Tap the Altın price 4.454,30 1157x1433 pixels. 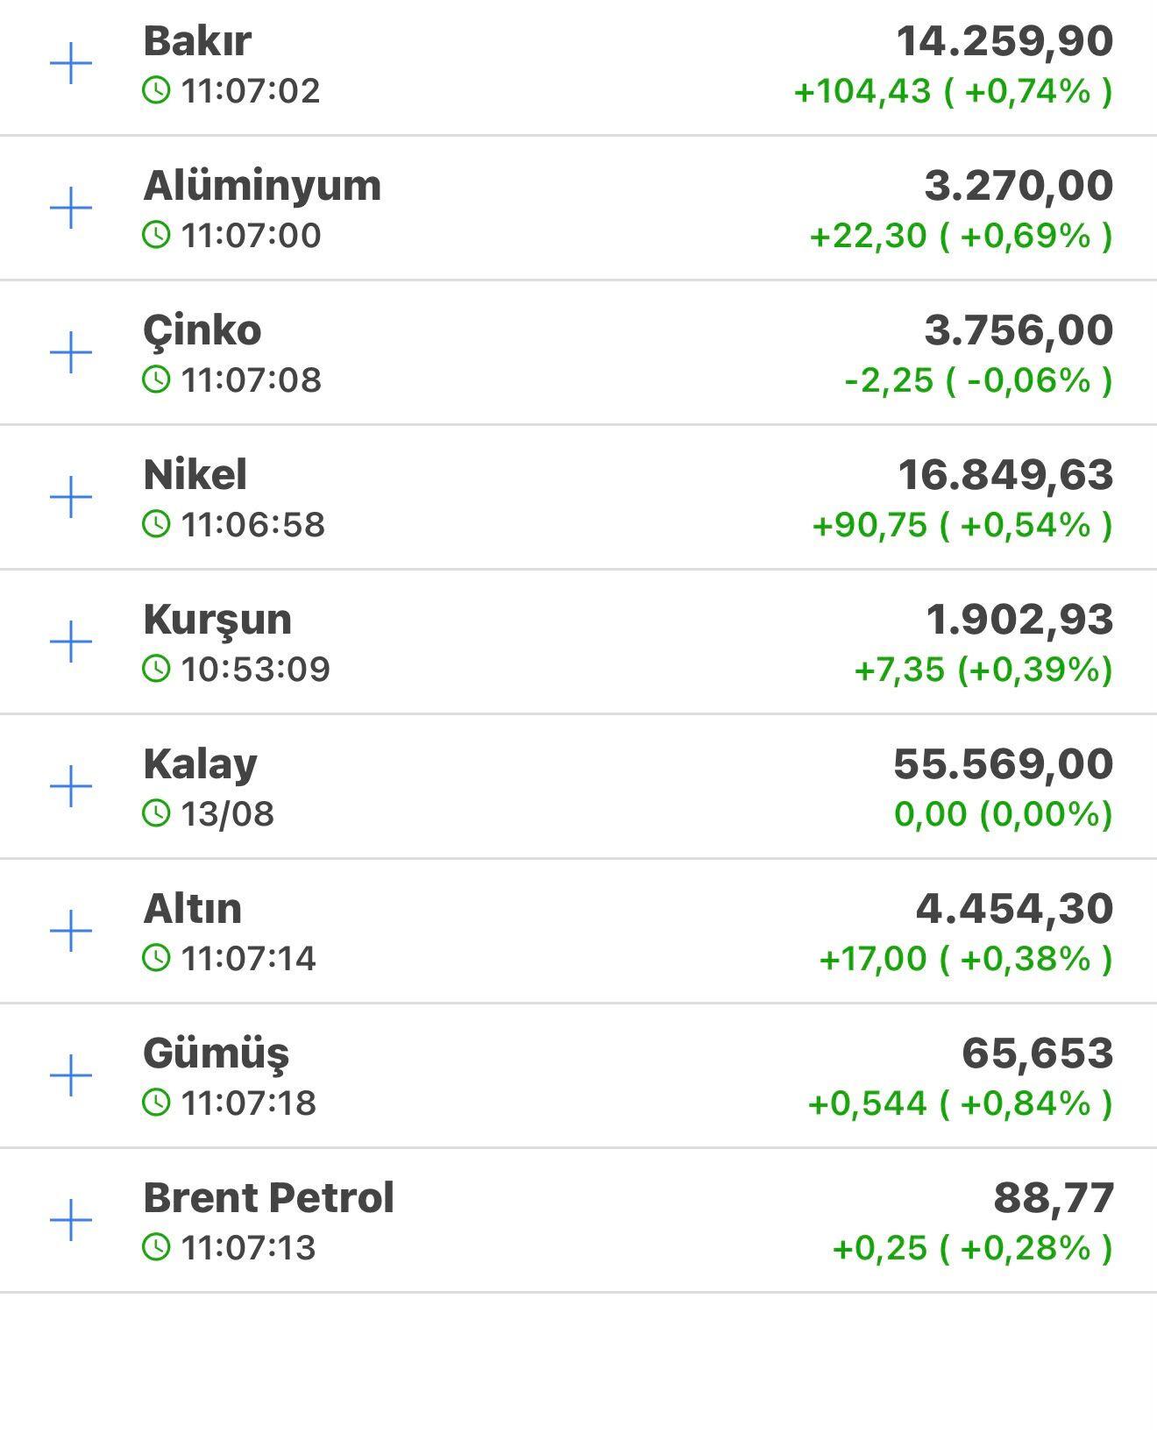[1014, 909]
